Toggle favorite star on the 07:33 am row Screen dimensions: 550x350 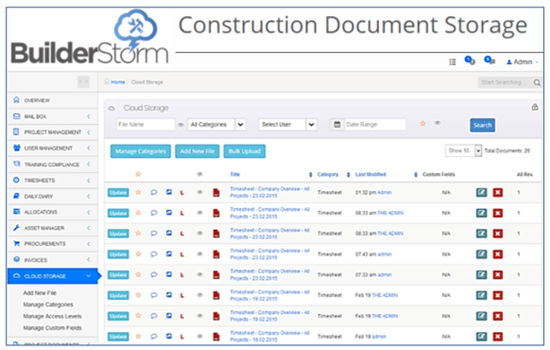pos(138,274)
